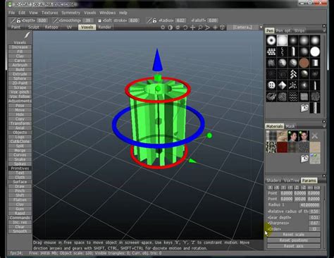
Task: Pick the zipper strip pen alpha
Action: click(x=315, y=108)
